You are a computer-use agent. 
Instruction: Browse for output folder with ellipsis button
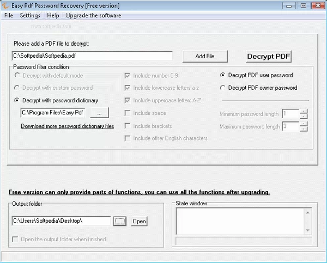[120, 221]
